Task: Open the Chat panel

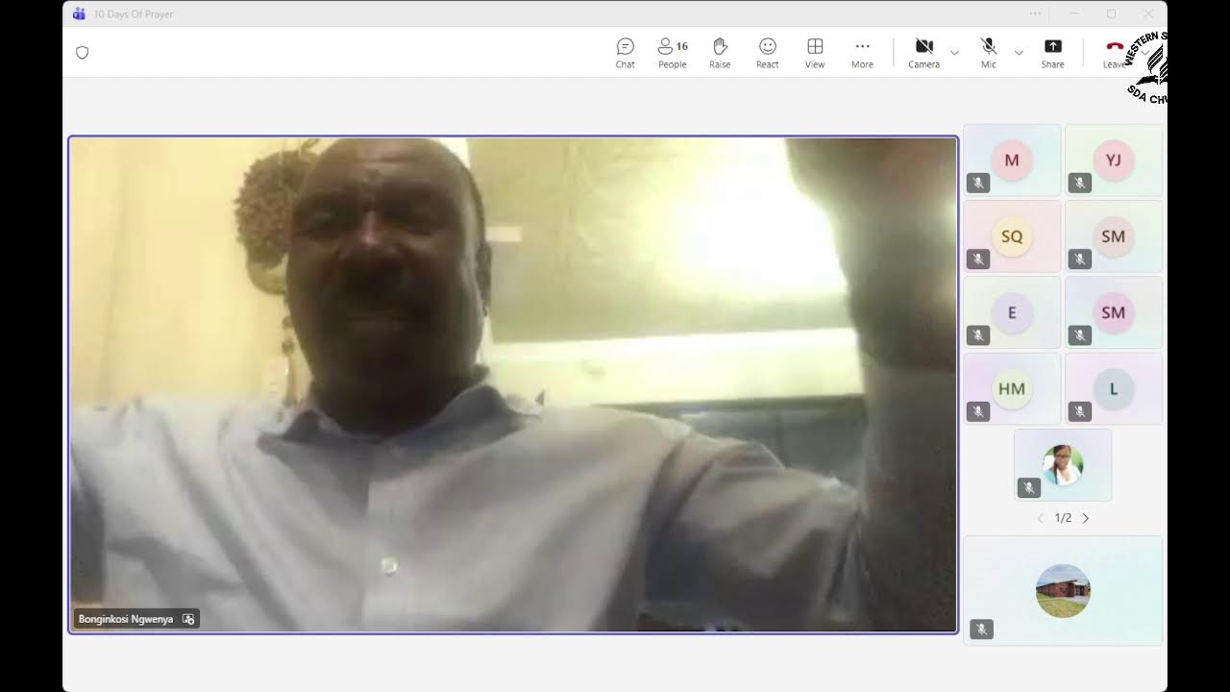Action: (x=625, y=53)
